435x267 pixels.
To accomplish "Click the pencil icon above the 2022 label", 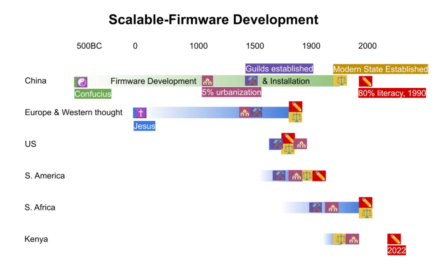I will [x=394, y=239].
